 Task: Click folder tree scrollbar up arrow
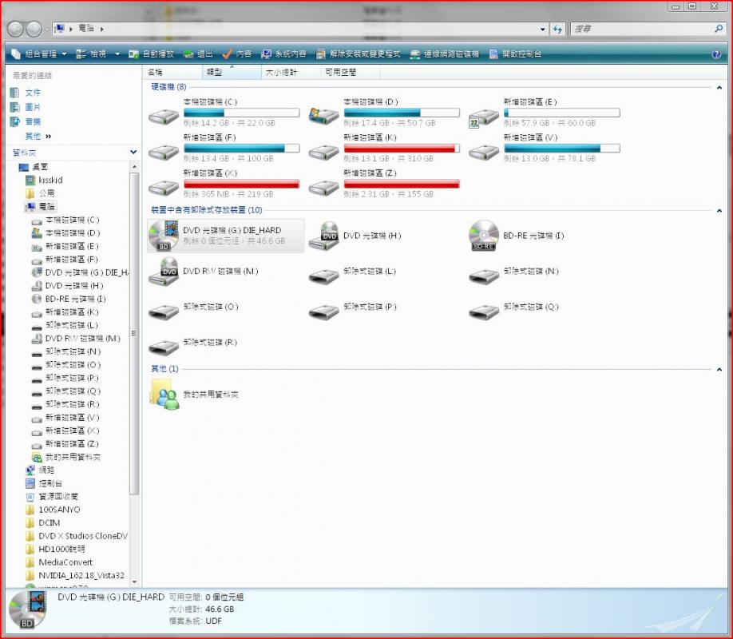click(134, 167)
